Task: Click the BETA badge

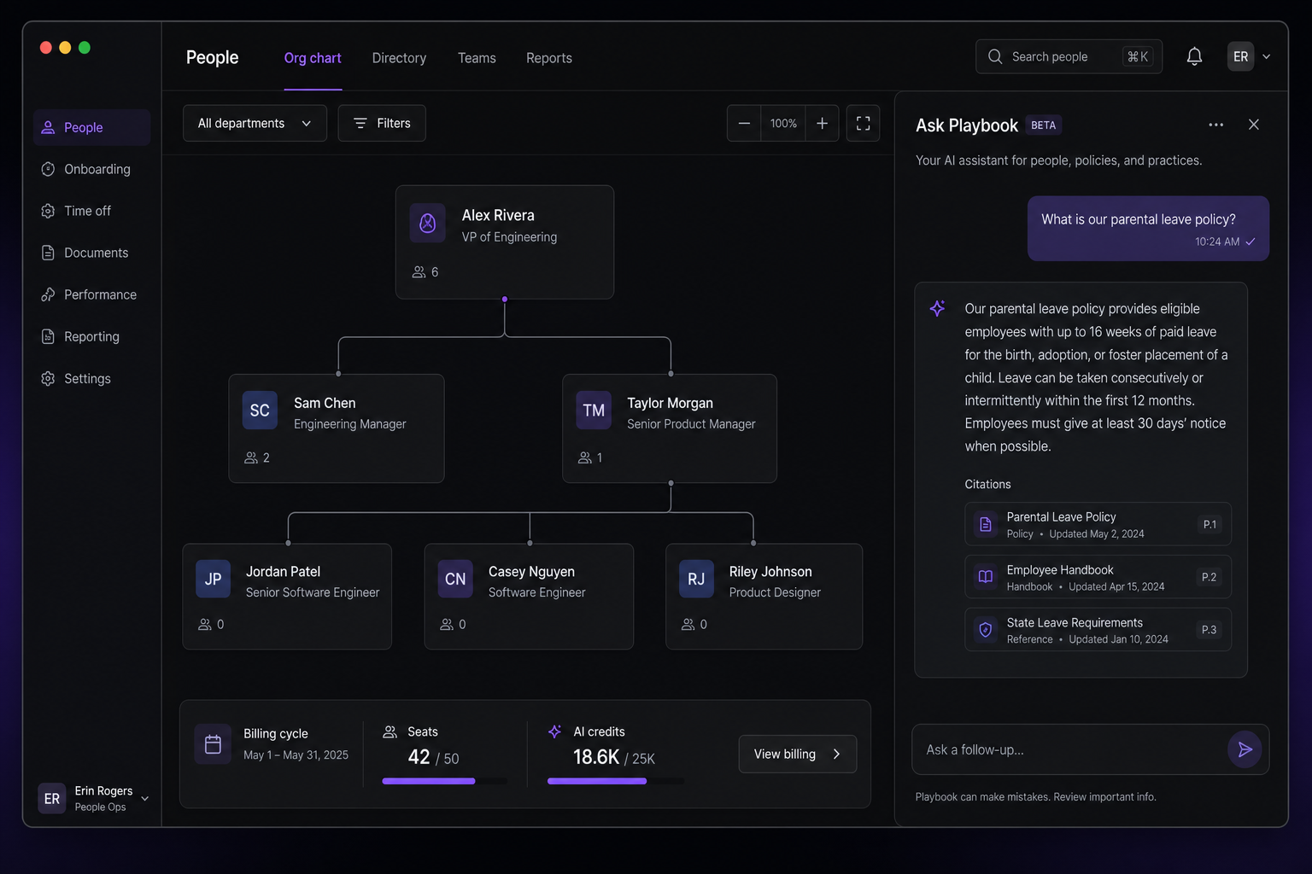Action: click(x=1043, y=125)
